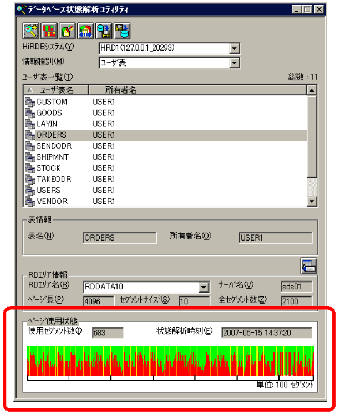Select the USERS table name
This screenshot has width=338, height=414.
pos(48,191)
